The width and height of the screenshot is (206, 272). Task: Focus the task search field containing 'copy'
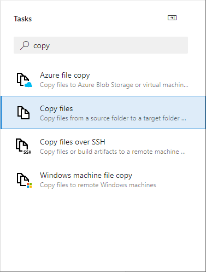coord(101,45)
